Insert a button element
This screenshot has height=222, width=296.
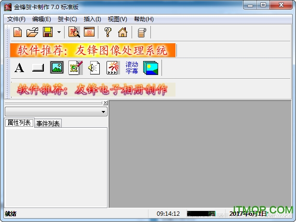tap(38, 68)
